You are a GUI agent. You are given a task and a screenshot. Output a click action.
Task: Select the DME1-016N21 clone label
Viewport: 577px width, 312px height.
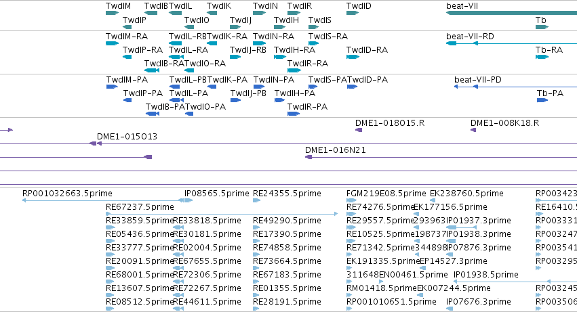tap(335, 150)
